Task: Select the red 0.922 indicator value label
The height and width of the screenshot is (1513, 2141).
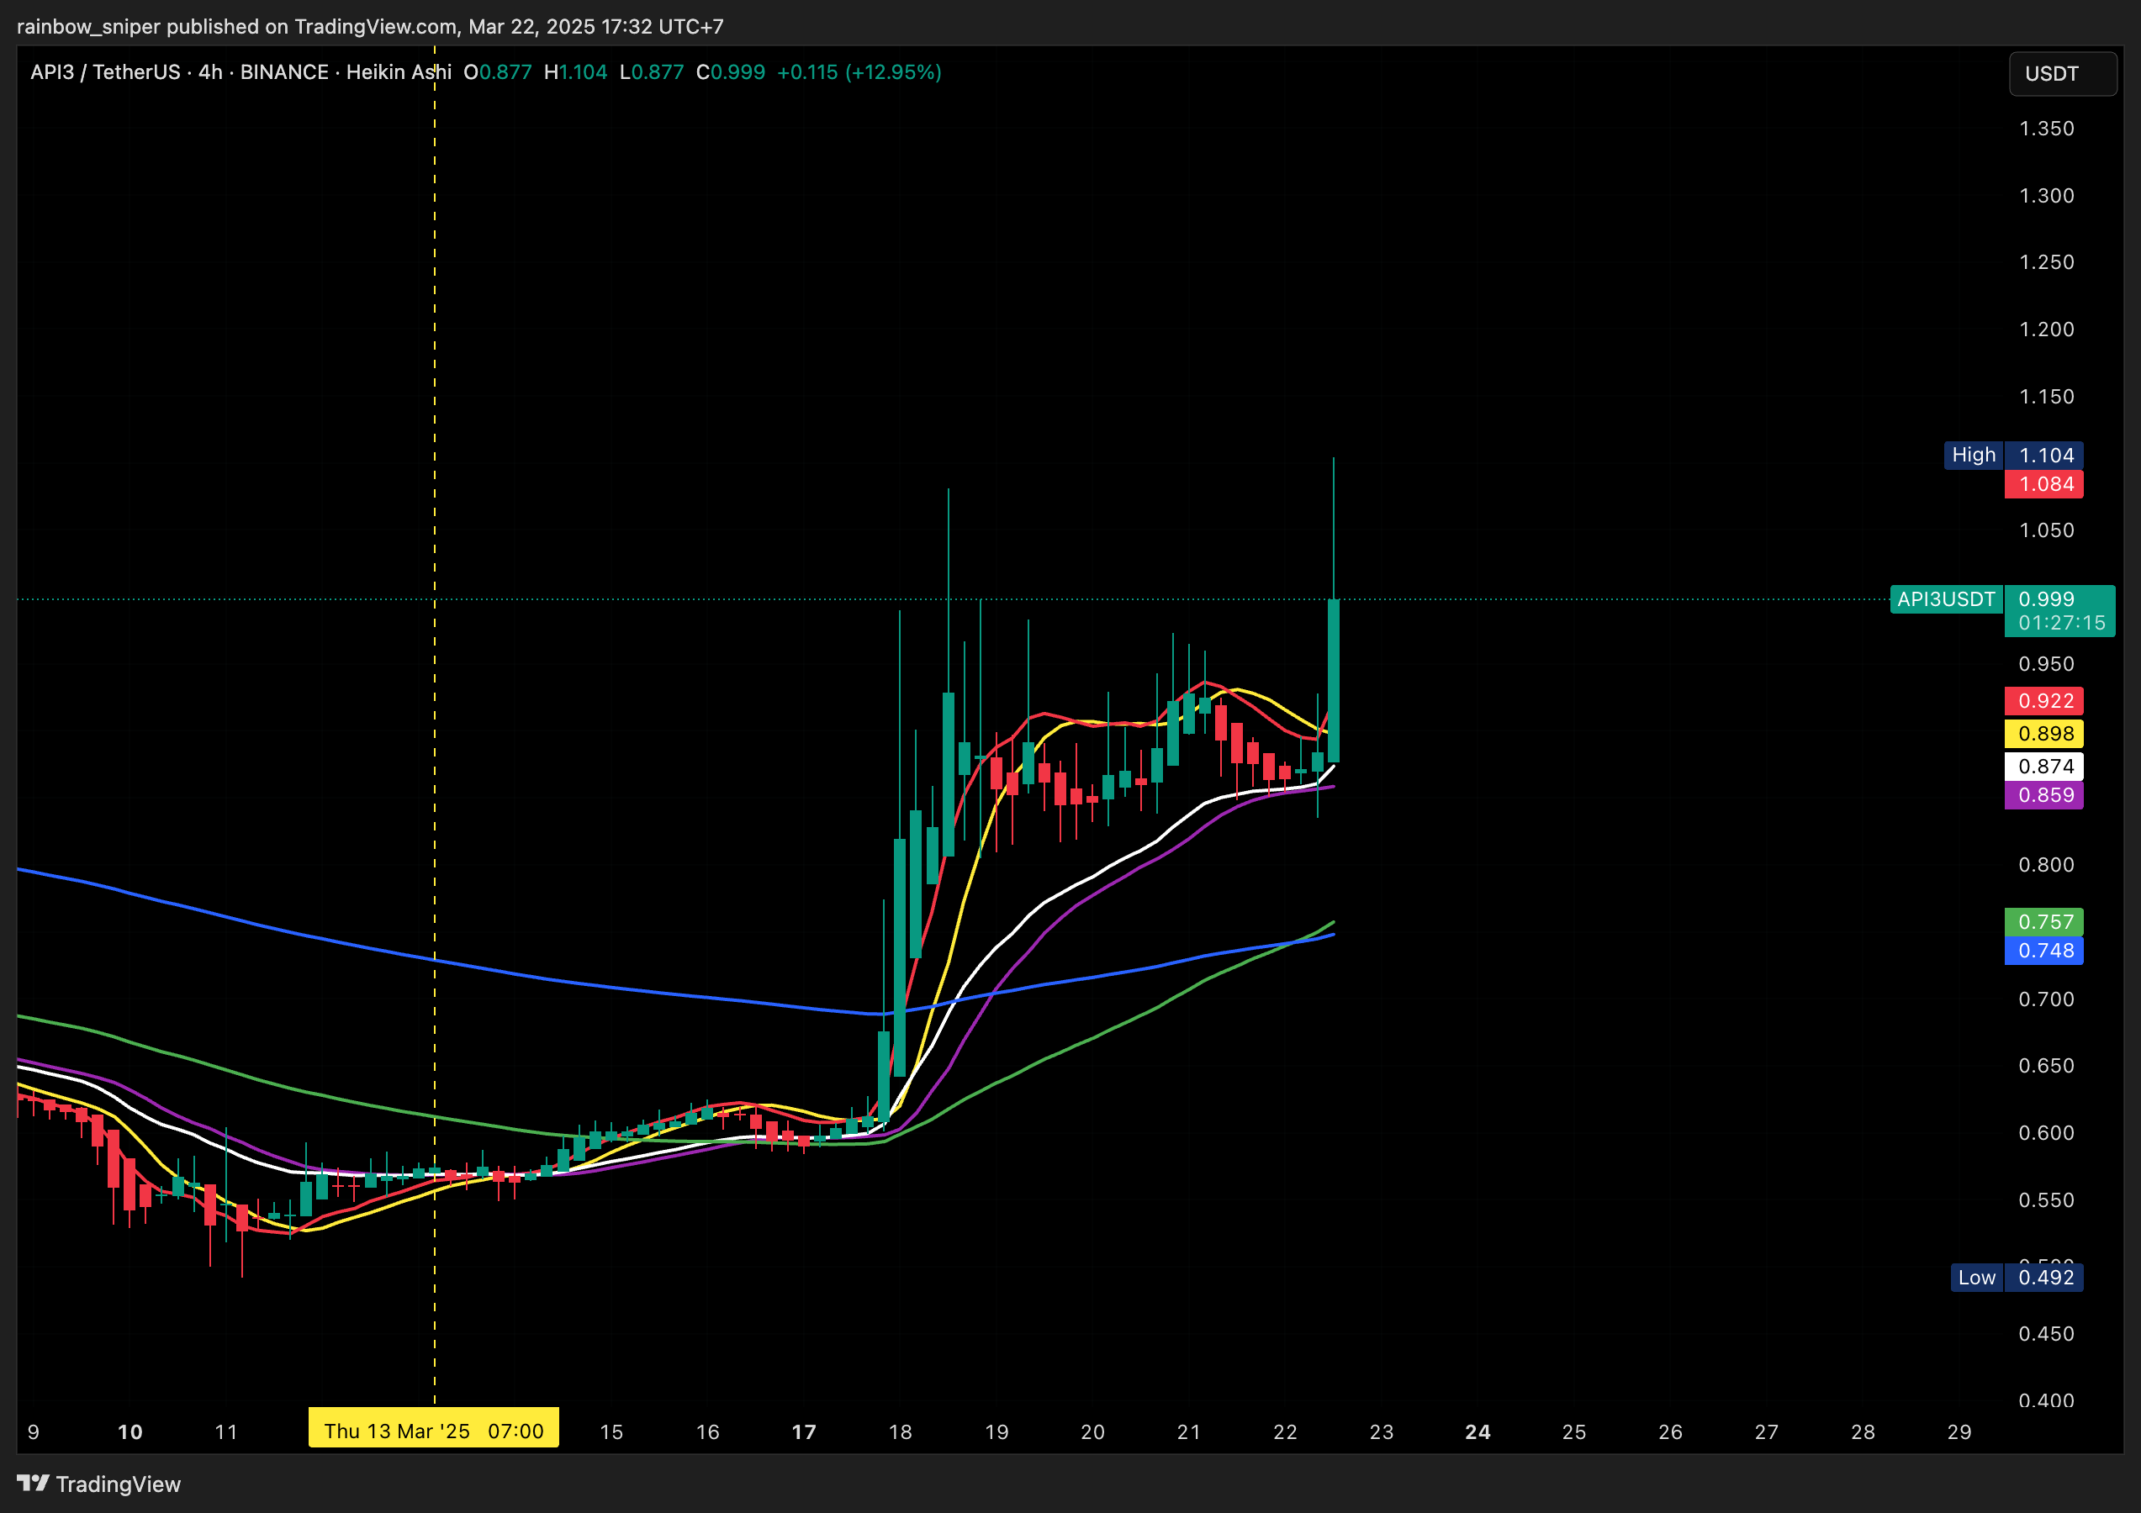Action: click(2044, 700)
